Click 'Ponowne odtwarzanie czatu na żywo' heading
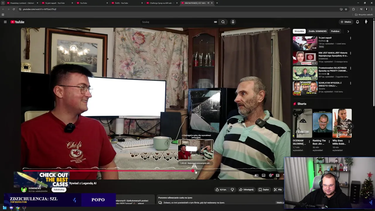The height and width of the screenshot is (211, 375). pos(175,198)
